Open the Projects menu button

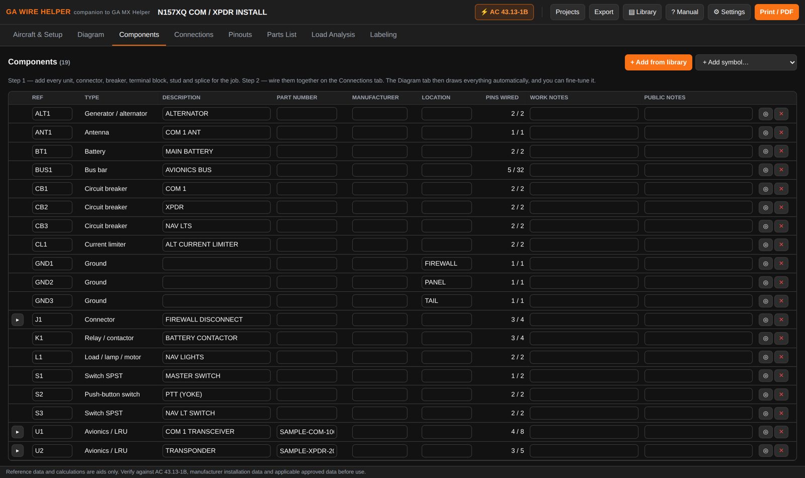568,12
